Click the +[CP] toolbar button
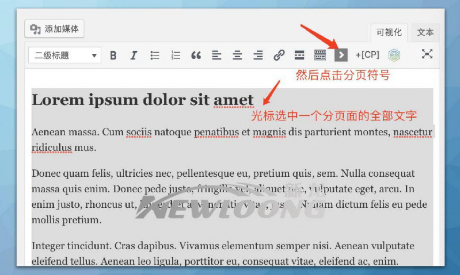Screen dimensions: 460x275 (367, 55)
